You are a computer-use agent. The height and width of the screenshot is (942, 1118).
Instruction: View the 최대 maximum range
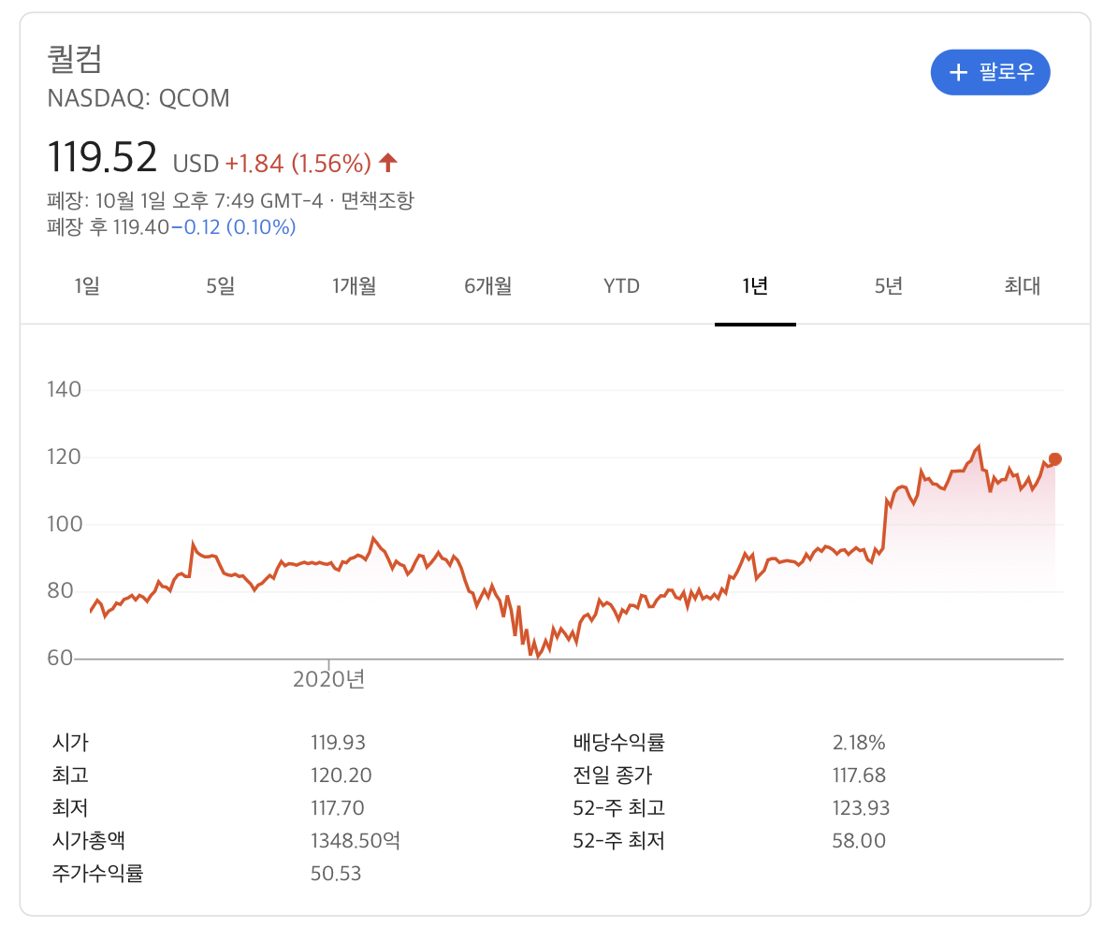pyautogui.click(x=1022, y=286)
